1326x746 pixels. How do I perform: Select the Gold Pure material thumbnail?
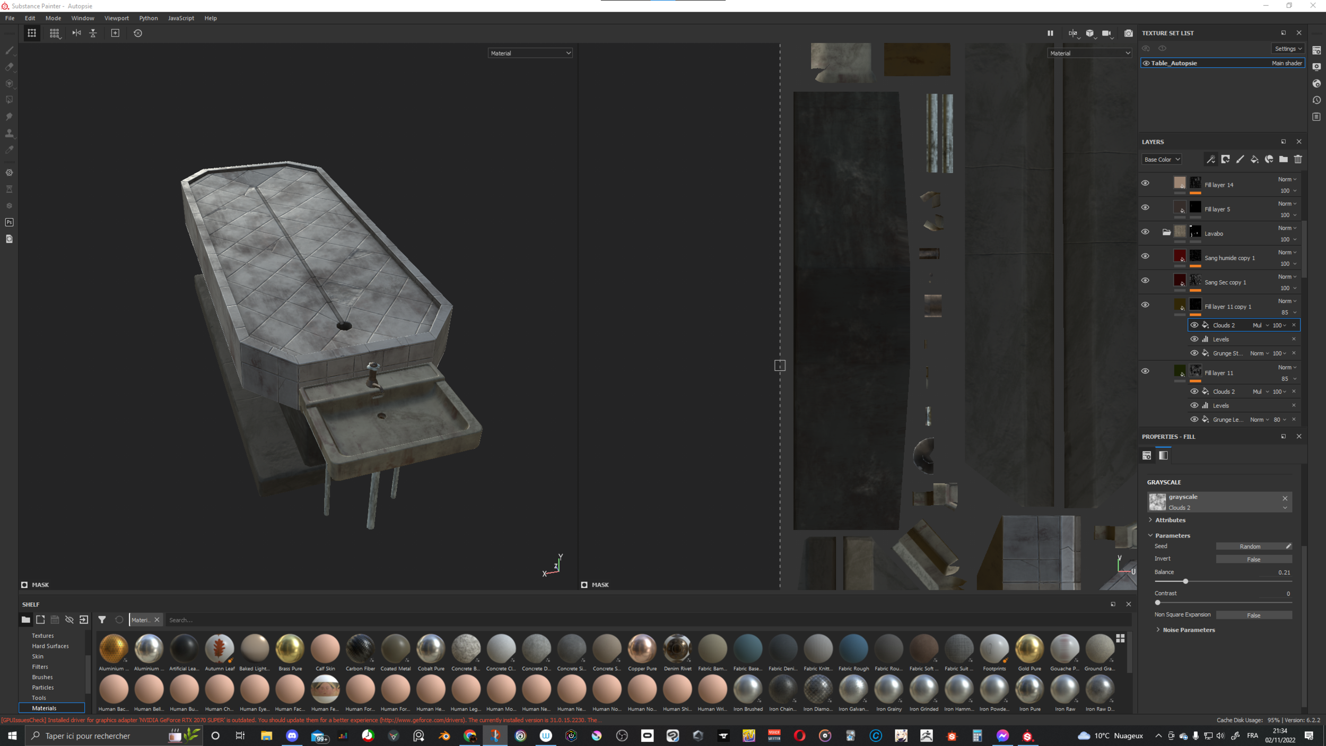(1029, 648)
